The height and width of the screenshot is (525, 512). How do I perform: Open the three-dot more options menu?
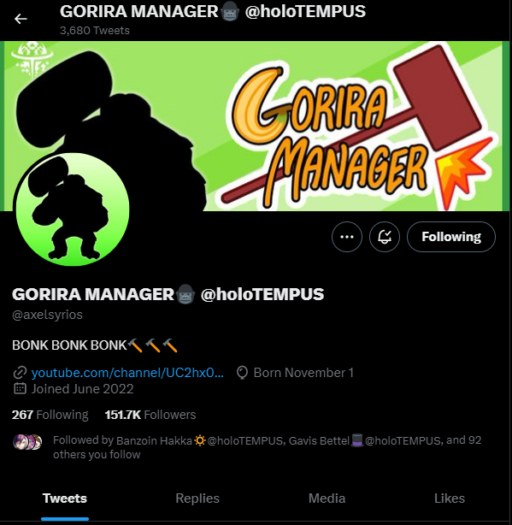(x=347, y=237)
